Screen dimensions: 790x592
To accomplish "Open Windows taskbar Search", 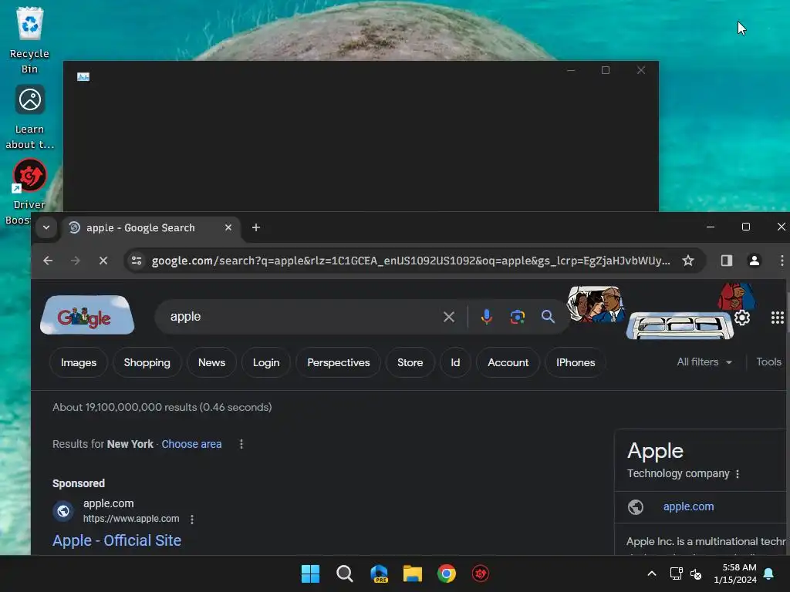I will [x=345, y=573].
